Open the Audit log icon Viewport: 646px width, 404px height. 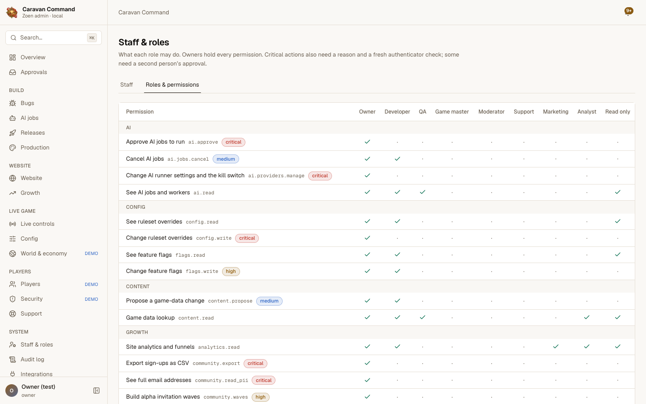coord(13,360)
